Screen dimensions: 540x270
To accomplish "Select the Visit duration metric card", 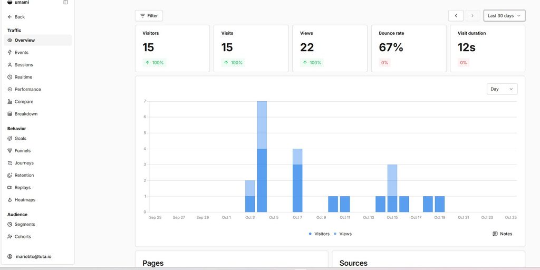I will 488,48.
